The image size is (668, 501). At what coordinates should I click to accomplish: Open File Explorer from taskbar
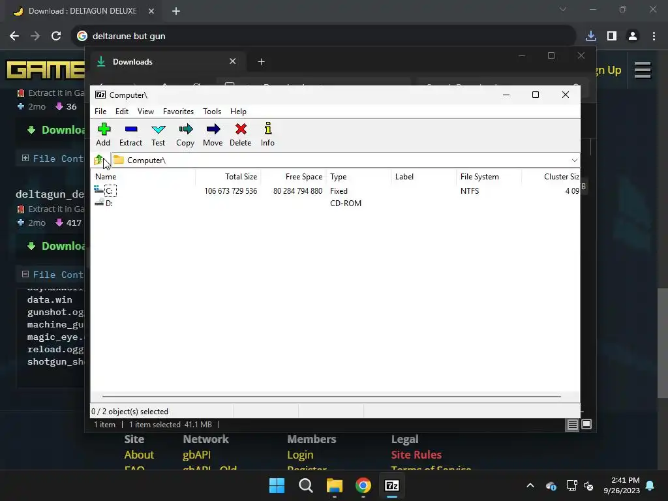point(335,485)
